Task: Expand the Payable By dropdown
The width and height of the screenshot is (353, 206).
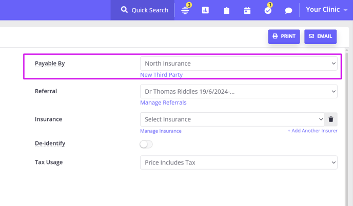Action: pos(239,64)
